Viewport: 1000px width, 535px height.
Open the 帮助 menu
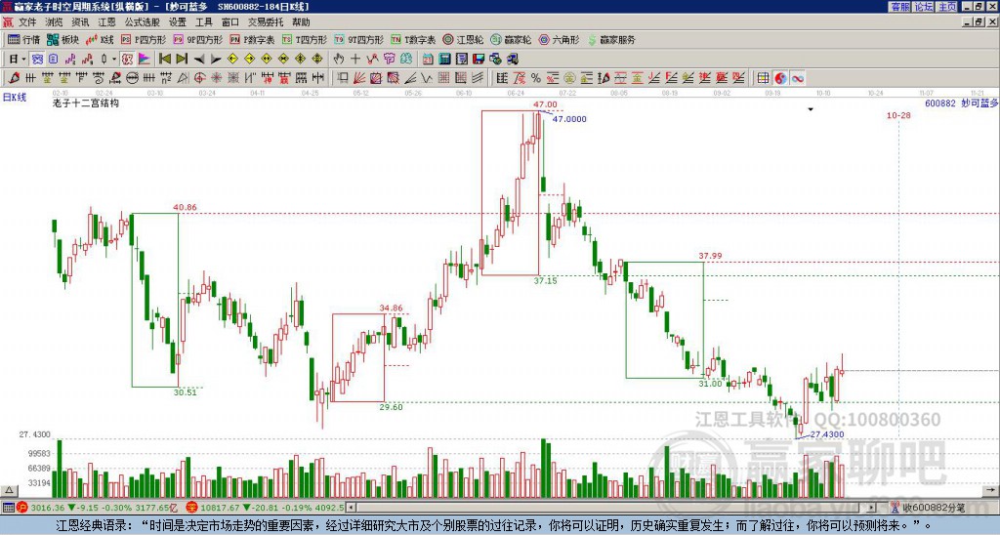[x=301, y=22]
